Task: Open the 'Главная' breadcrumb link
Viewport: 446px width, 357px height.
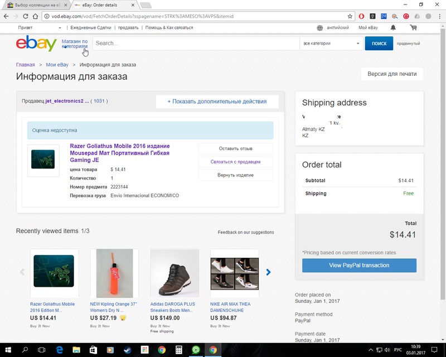Action: click(x=25, y=65)
